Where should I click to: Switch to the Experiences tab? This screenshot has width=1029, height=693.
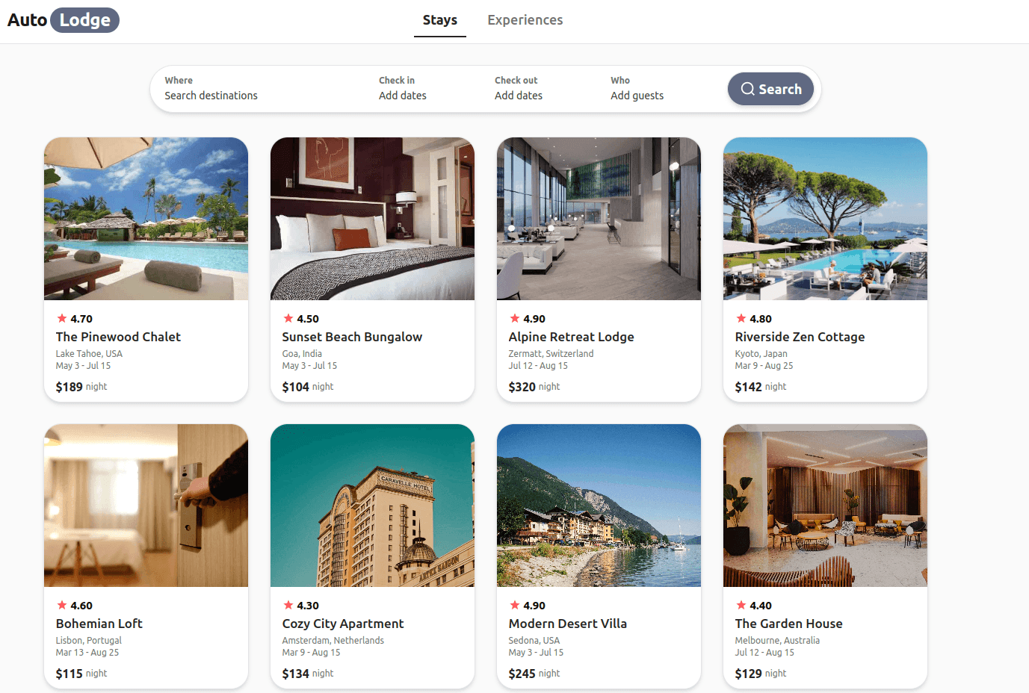coord(525,20)
